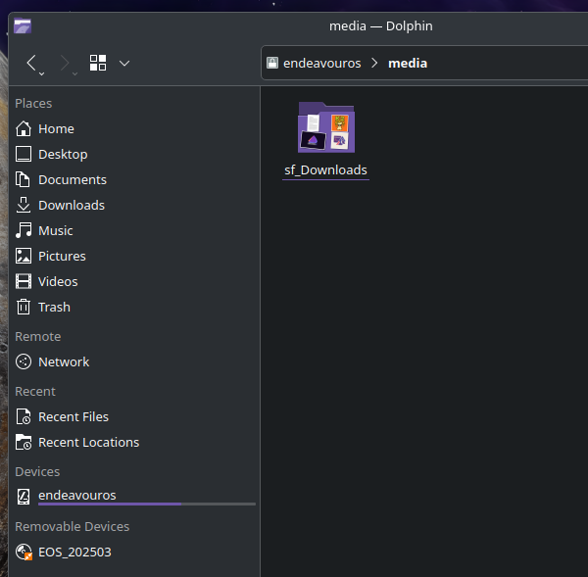Select the endeavouros device
This screenshot has height=577, width=588.
pyautogui.click(x=76, y=495)
